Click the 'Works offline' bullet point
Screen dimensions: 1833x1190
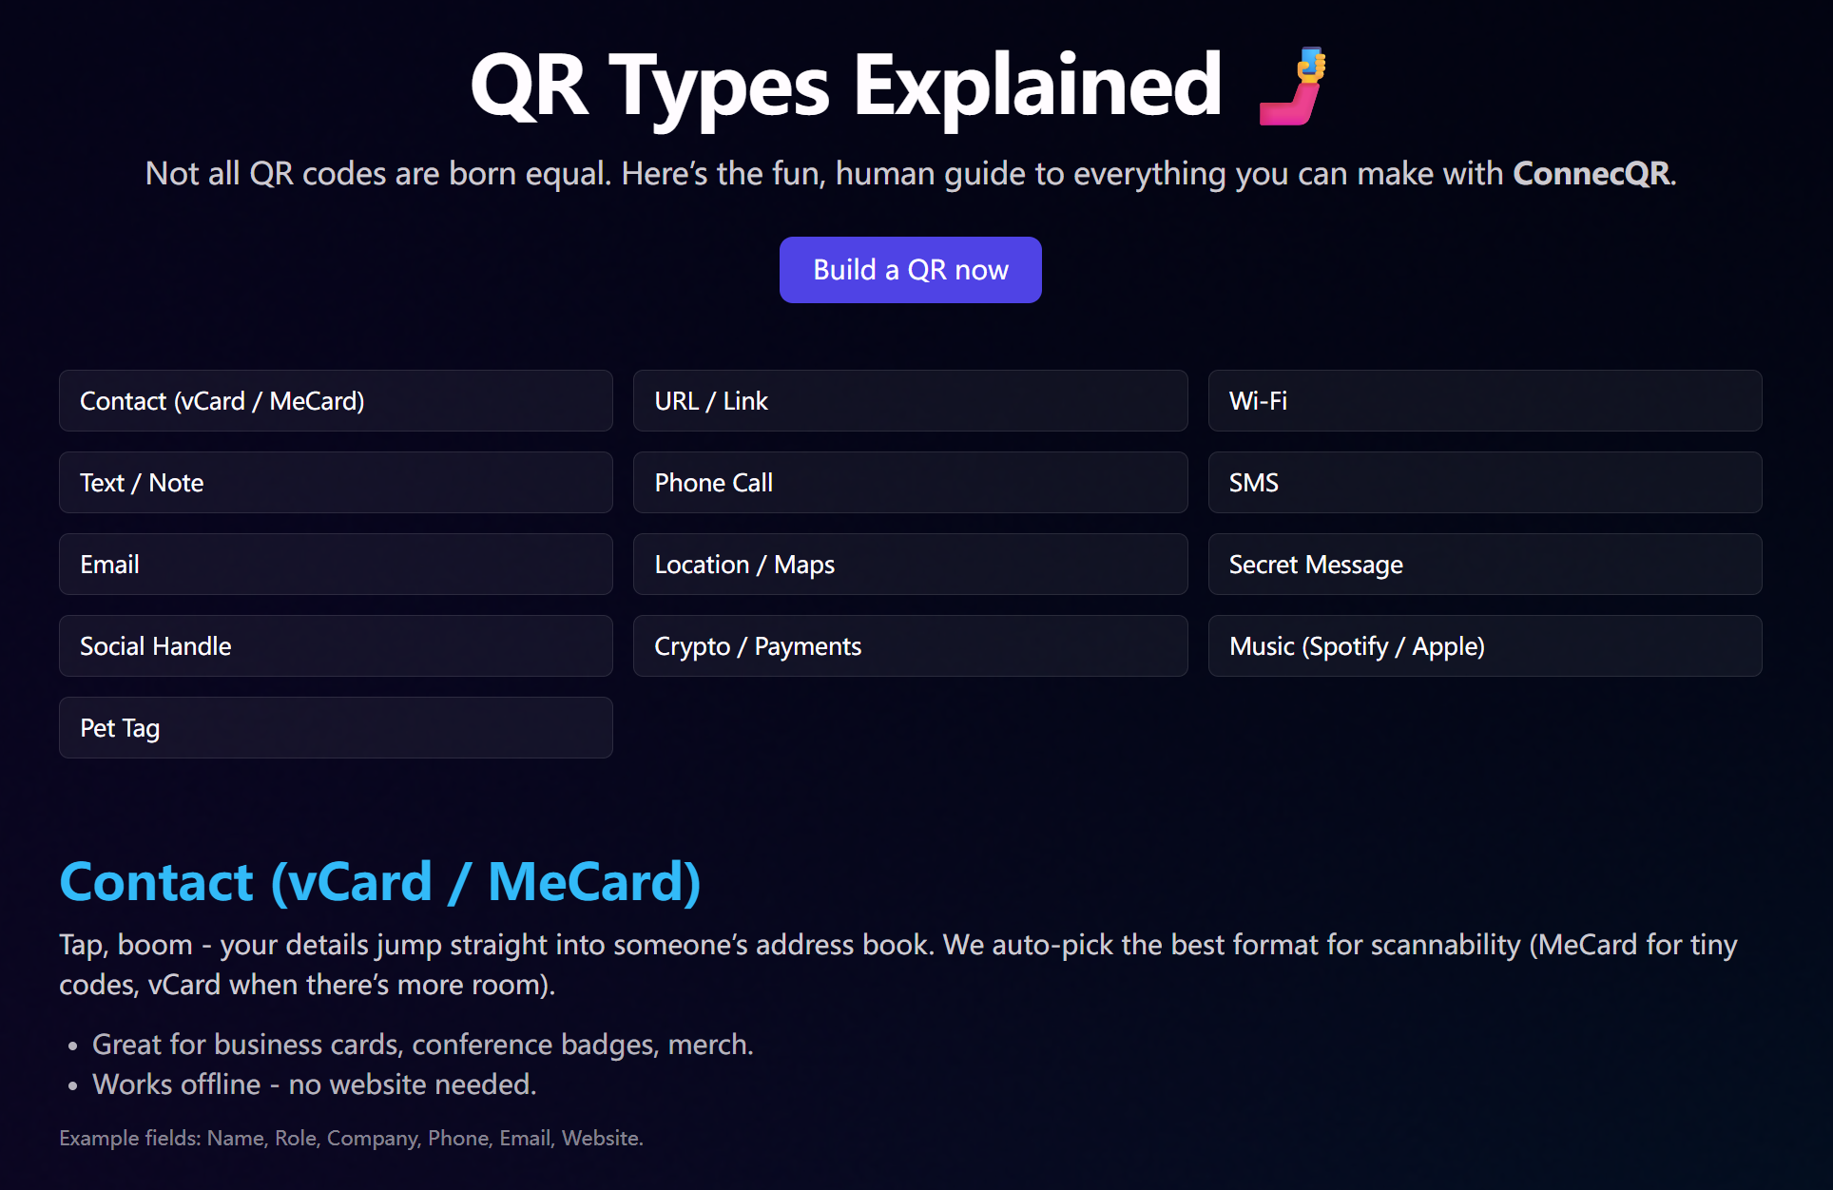click(x=314, y=1084)
